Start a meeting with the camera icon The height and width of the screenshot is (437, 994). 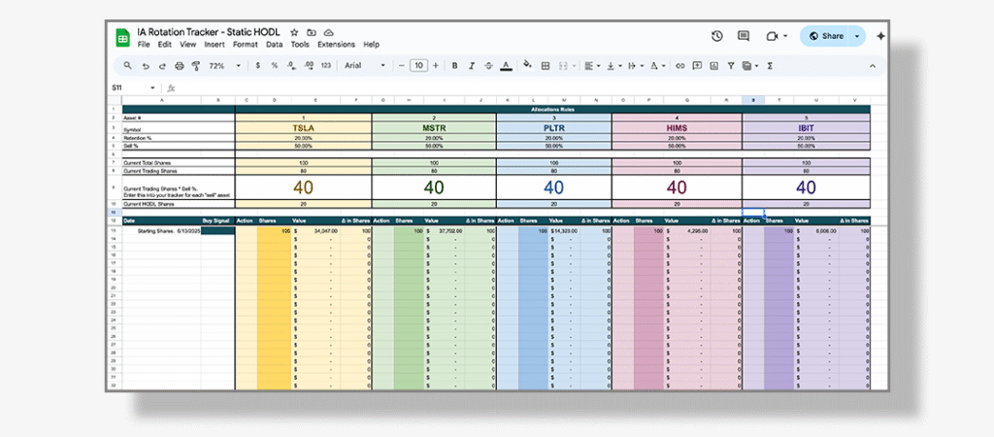772,36
